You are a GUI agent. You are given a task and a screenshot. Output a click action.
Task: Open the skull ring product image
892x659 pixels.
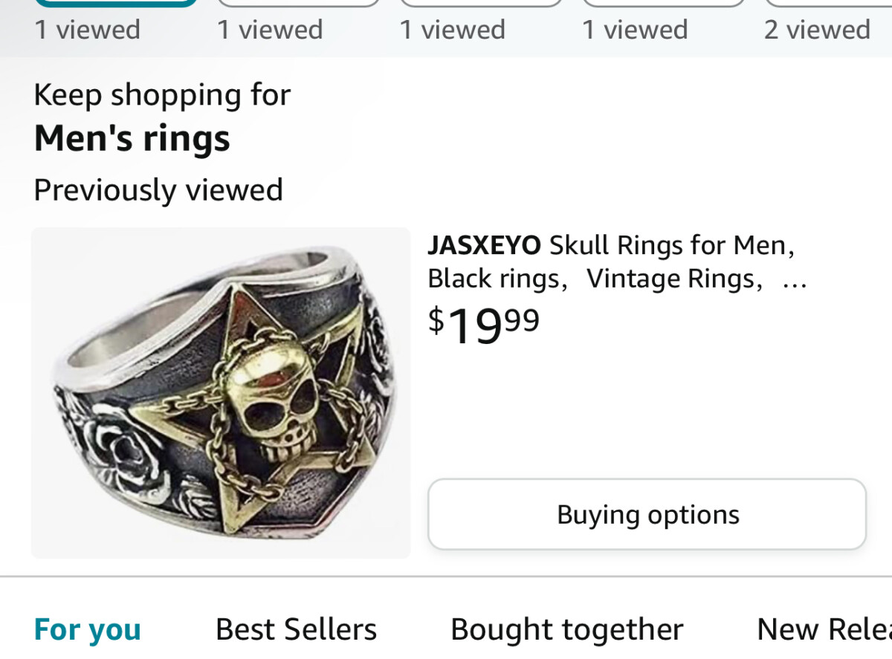pyautogui.click(x=221, y=392)
